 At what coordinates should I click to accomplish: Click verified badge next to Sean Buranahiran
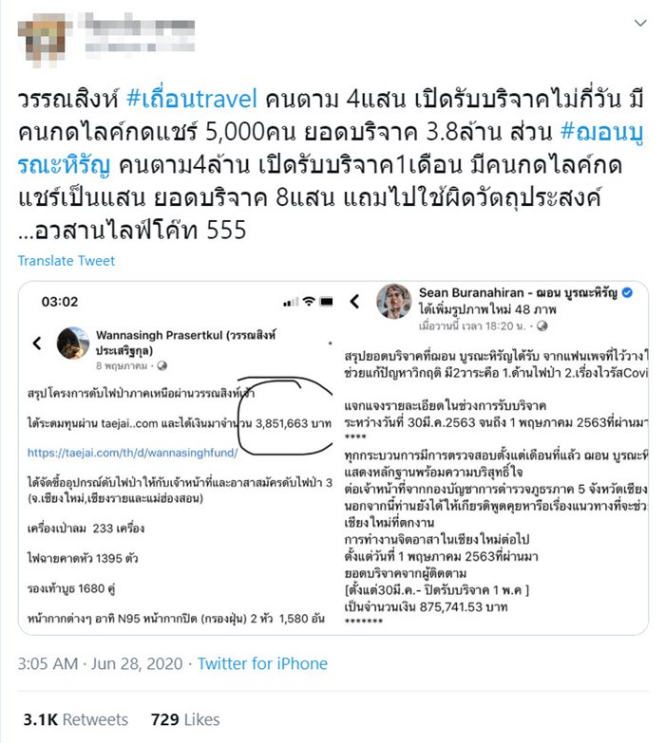coord(627,293)
